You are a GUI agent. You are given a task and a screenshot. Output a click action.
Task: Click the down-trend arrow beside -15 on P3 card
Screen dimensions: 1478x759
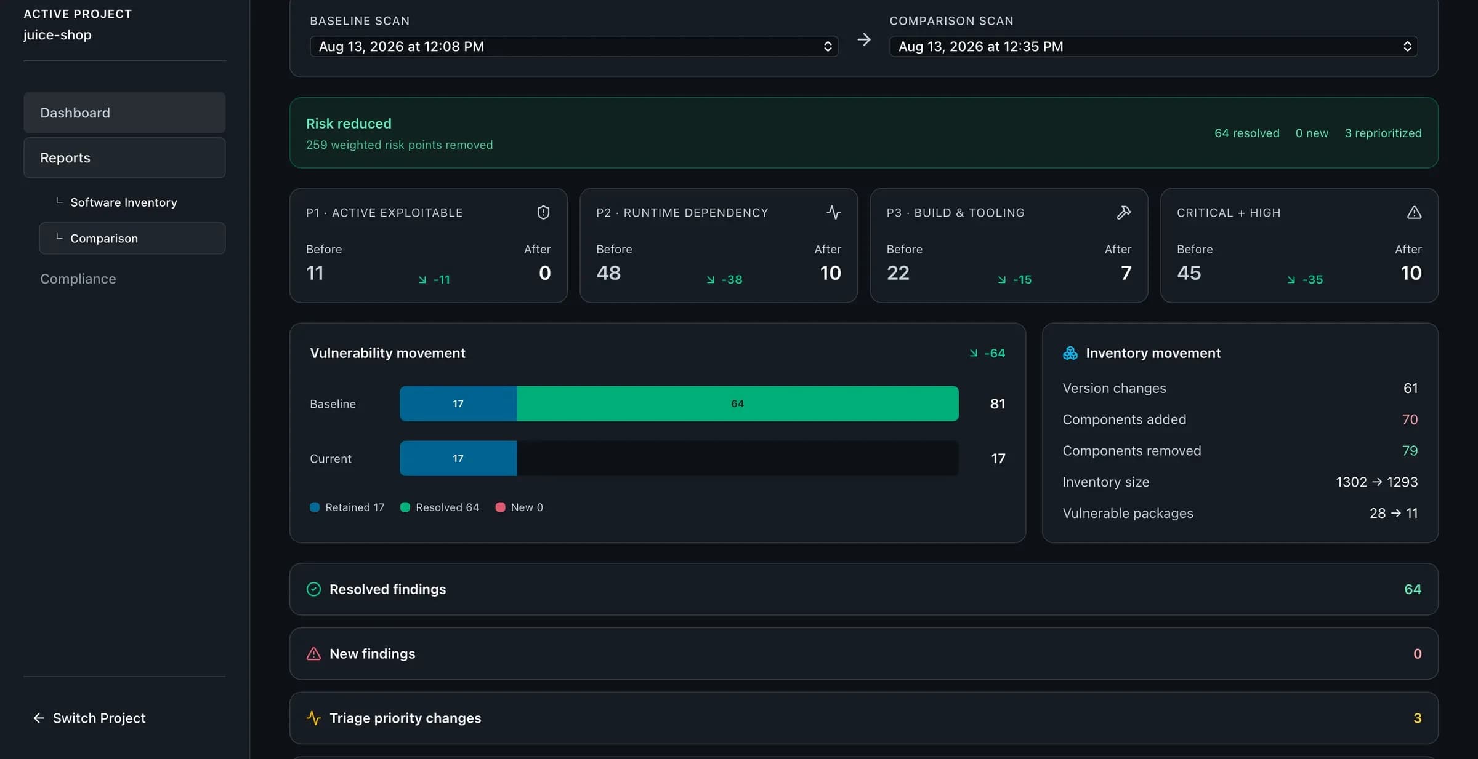click(x=1002, y=280)
